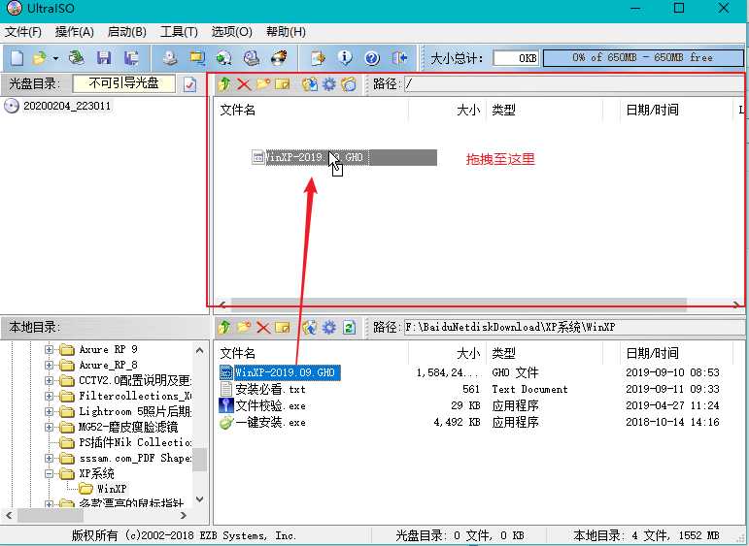
Task: Click the disc with green arrow icon
Action: 223,58
